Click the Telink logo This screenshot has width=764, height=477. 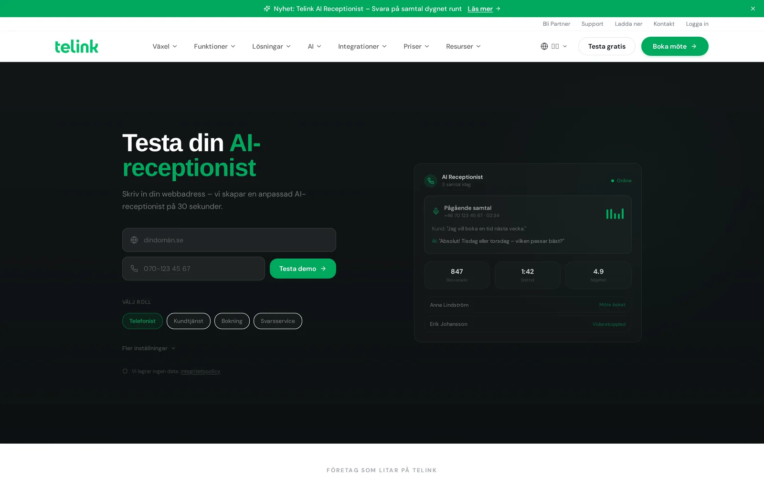[76, 46]
